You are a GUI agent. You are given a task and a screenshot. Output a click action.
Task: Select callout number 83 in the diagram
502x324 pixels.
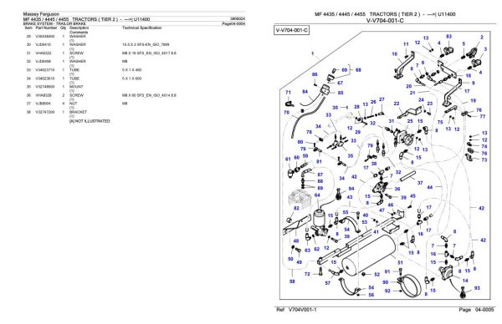click(448, 37)
